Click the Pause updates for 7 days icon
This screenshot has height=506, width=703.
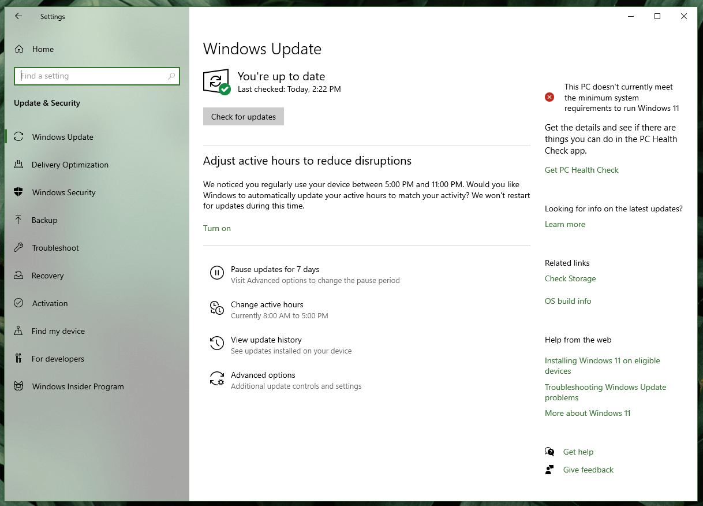pos(216,273)
